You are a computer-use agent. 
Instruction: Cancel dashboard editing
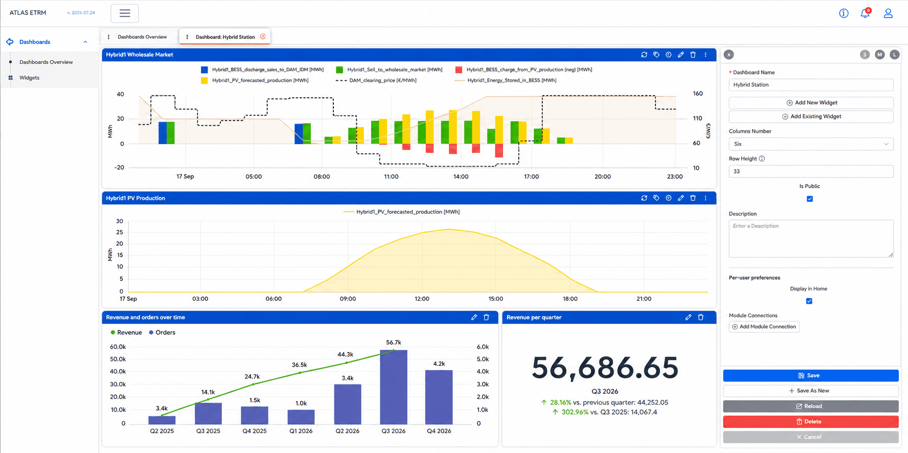pyautogui.click(x=810, y=437)
